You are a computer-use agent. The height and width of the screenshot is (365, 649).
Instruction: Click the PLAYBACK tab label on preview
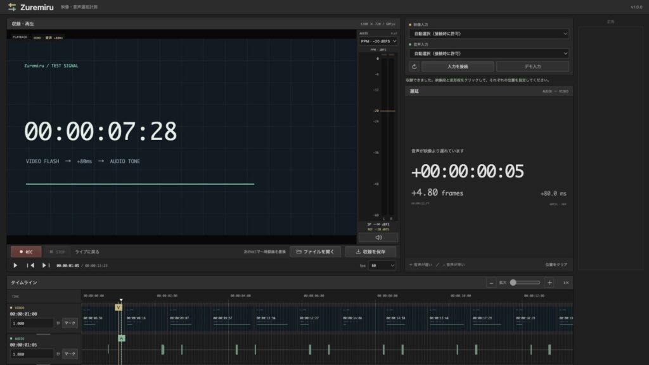pos(20,37)
